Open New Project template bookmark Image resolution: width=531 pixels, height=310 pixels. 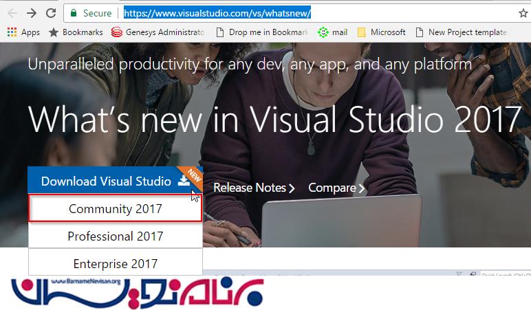(461, 32)
